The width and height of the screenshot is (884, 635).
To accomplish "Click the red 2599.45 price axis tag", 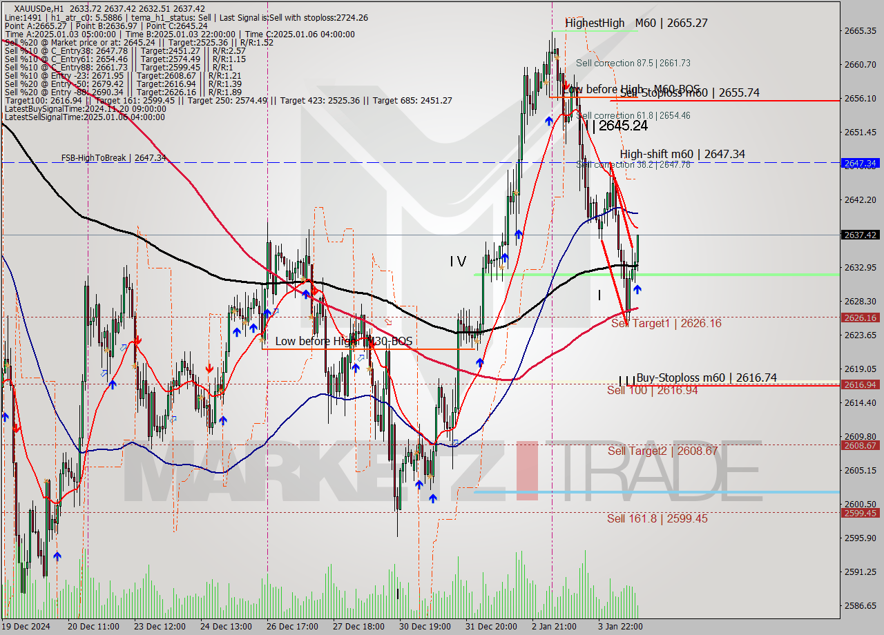I will 861,513.
